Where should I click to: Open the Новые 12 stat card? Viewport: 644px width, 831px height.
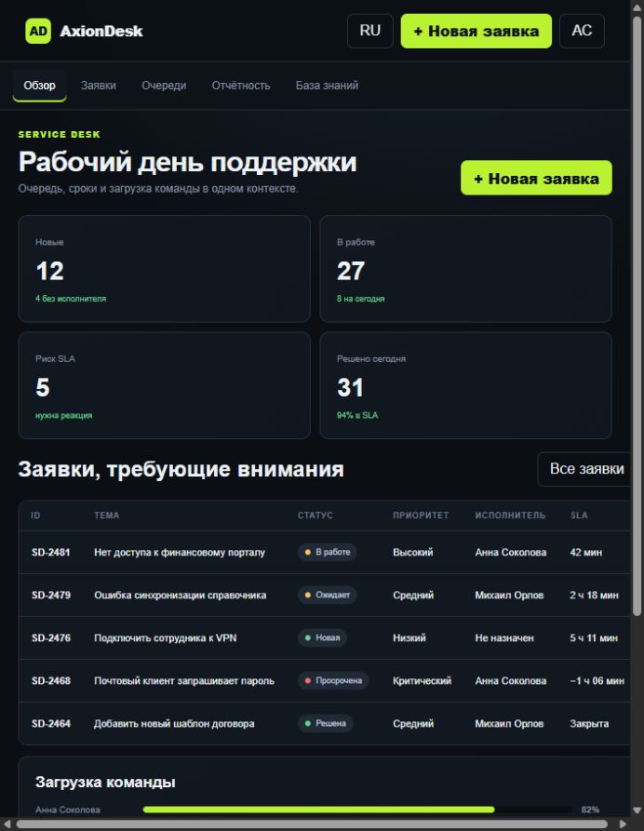[165, 269]
